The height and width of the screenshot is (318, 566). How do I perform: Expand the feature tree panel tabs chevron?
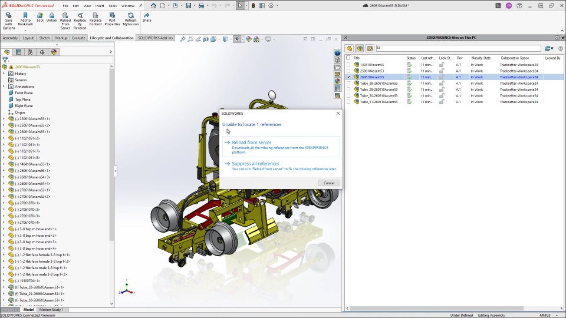(110, 52)
